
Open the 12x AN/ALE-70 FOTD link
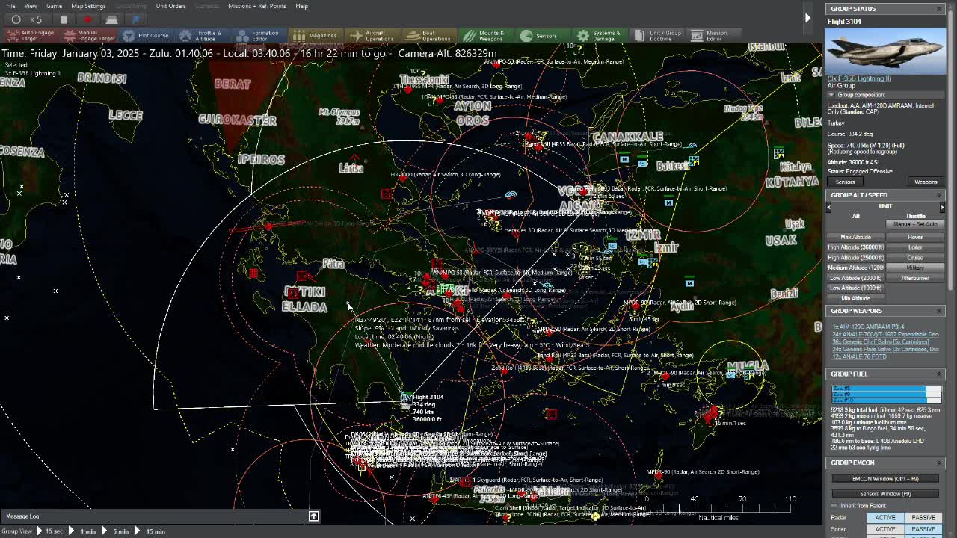[x=860, y=356]
